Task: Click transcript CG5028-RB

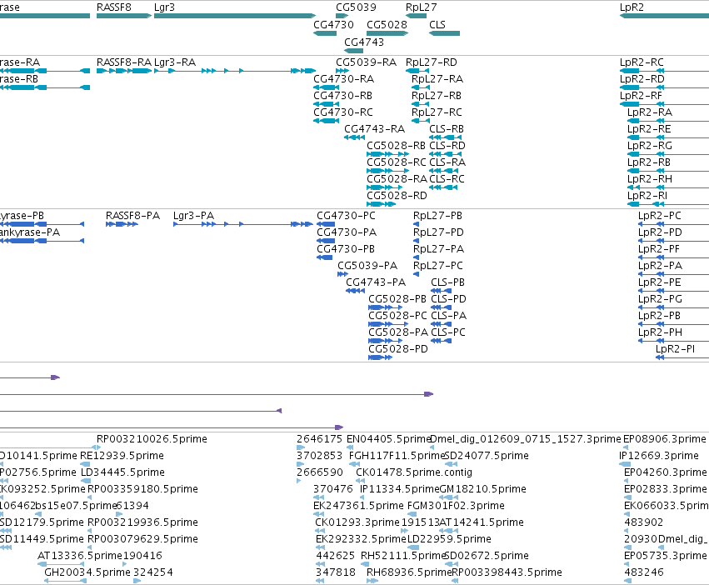Action: (x=396, y=146)
